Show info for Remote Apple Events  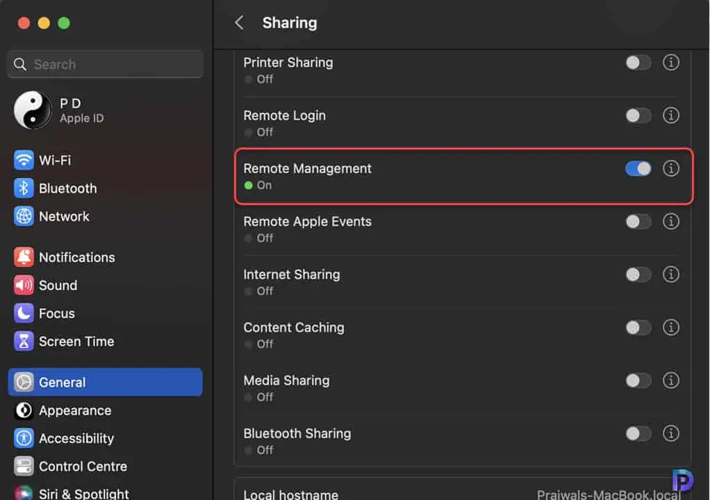(670, 221)
